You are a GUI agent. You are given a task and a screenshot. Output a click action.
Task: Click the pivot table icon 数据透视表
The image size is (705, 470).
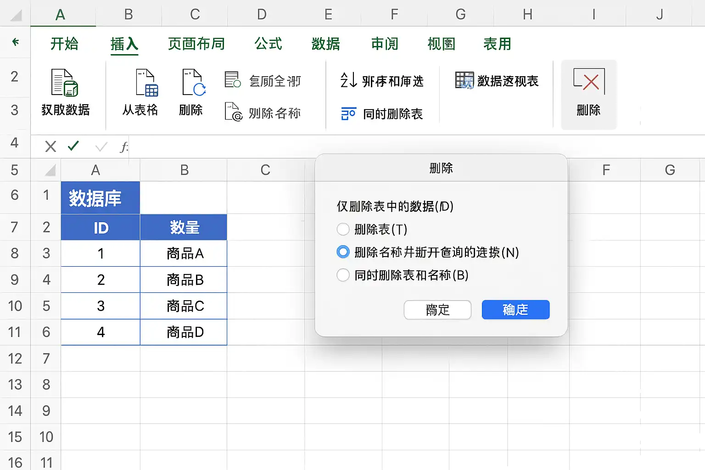[464, 80]
